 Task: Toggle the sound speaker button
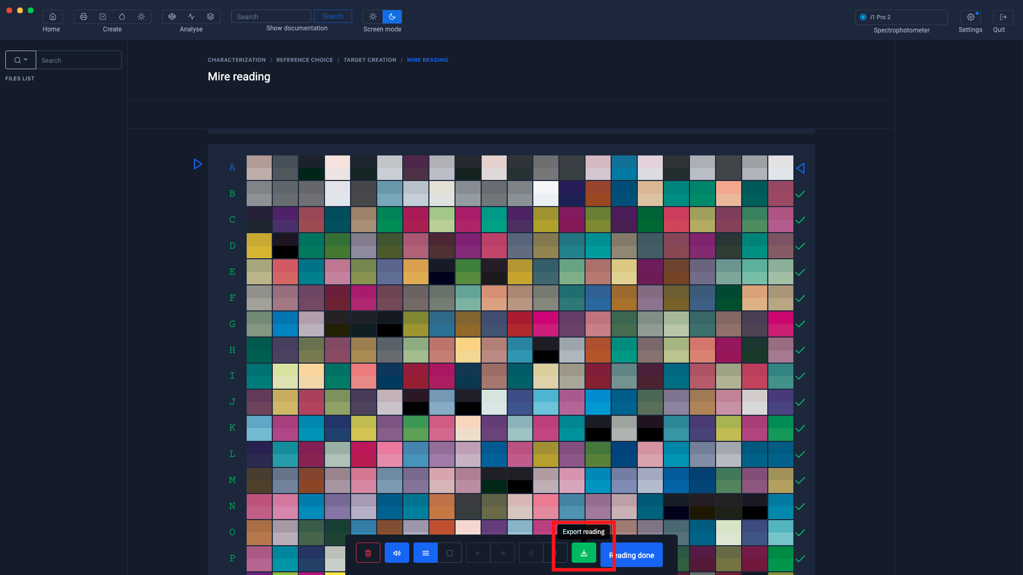pyautogui.click(x=397, y=553)
